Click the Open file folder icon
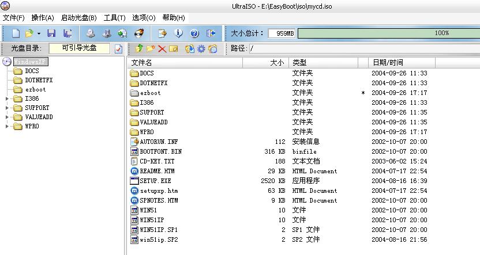480x255 pixels. 29,33
